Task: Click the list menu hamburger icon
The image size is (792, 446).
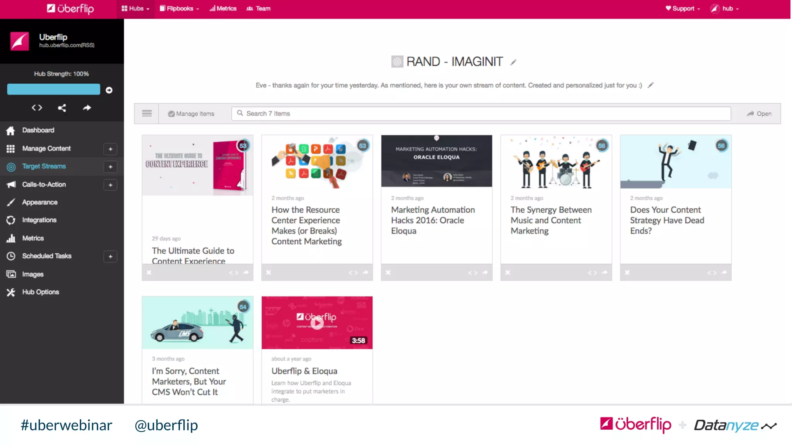Action: (x=147, y=113)
